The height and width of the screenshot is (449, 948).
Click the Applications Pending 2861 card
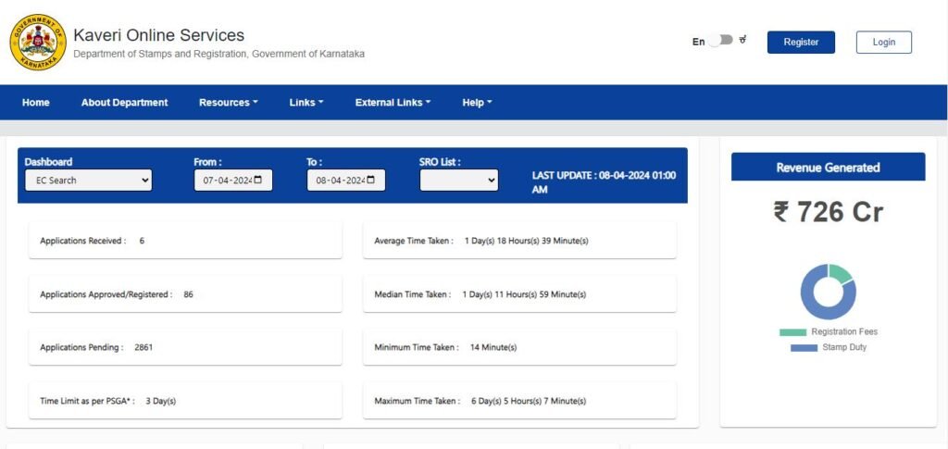pos(185,347)
